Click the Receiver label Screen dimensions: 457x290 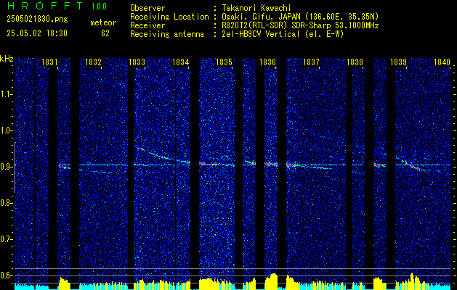click(x=147, y=25)
